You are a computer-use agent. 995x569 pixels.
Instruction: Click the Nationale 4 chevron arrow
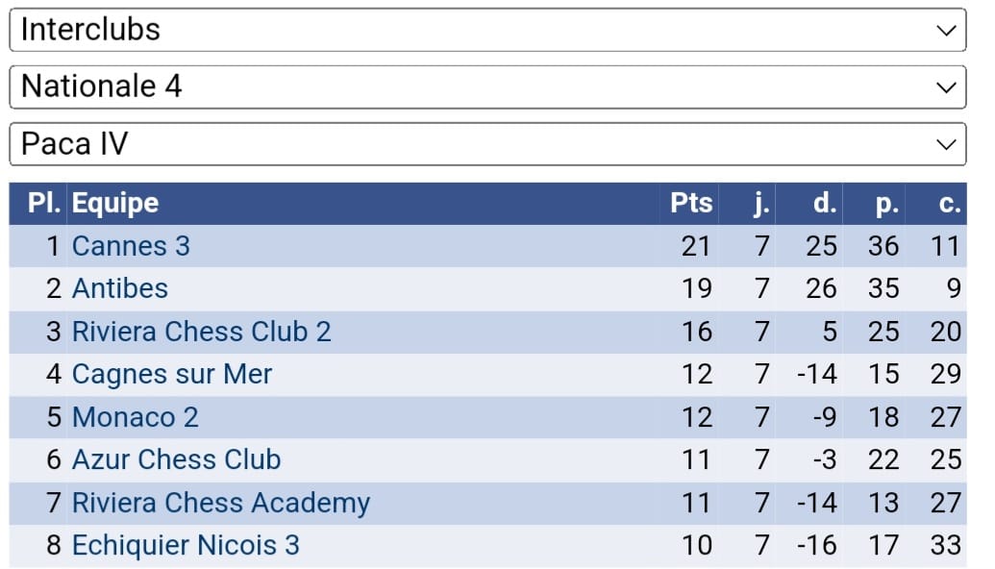click(945, 87)
